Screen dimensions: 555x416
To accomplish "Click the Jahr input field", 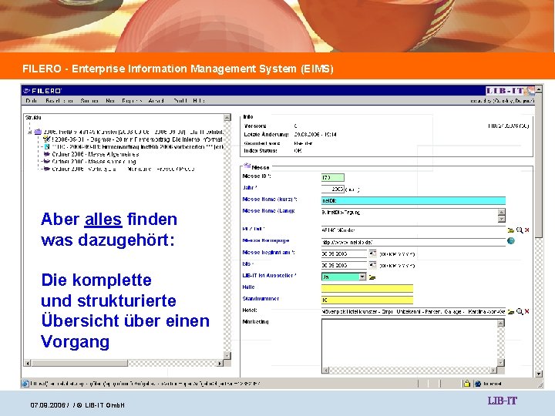I will [333, 189].
